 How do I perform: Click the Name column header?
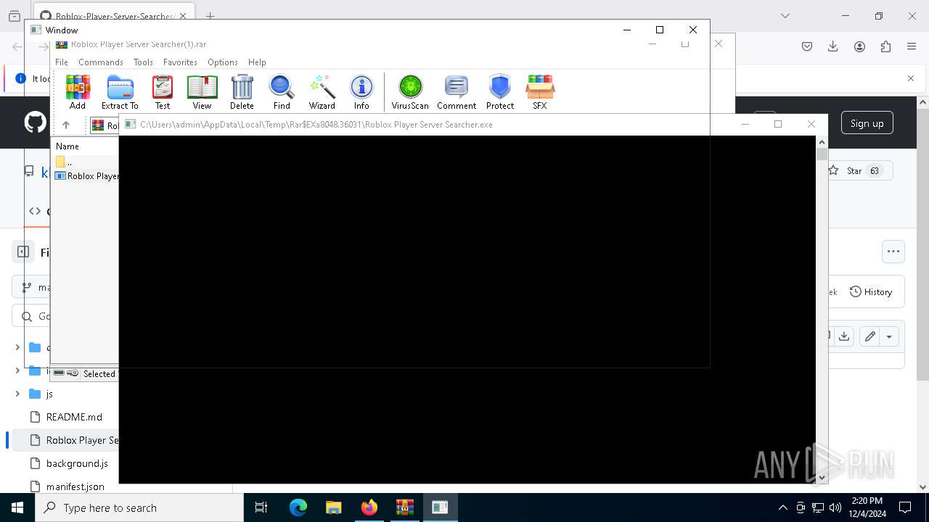tap(67, 146)
